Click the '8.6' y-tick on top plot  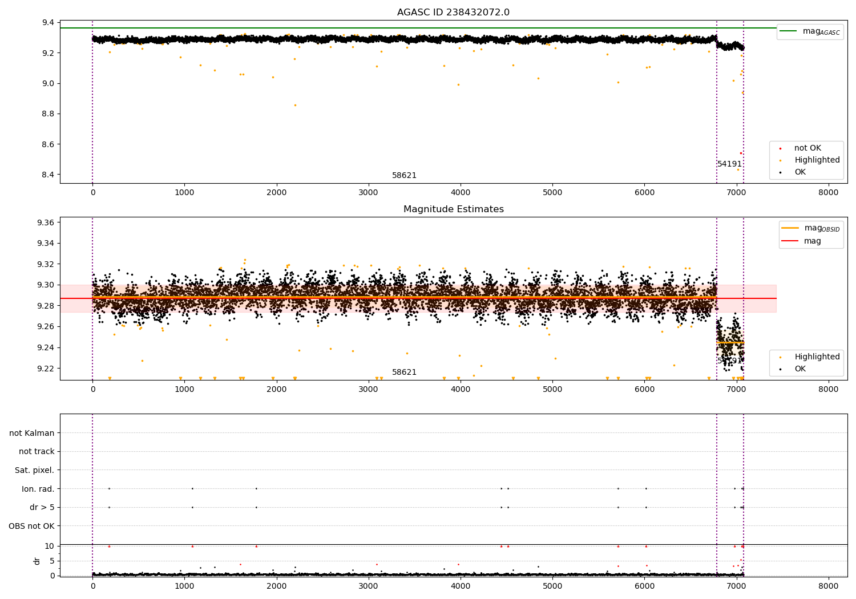pos(48,144)
